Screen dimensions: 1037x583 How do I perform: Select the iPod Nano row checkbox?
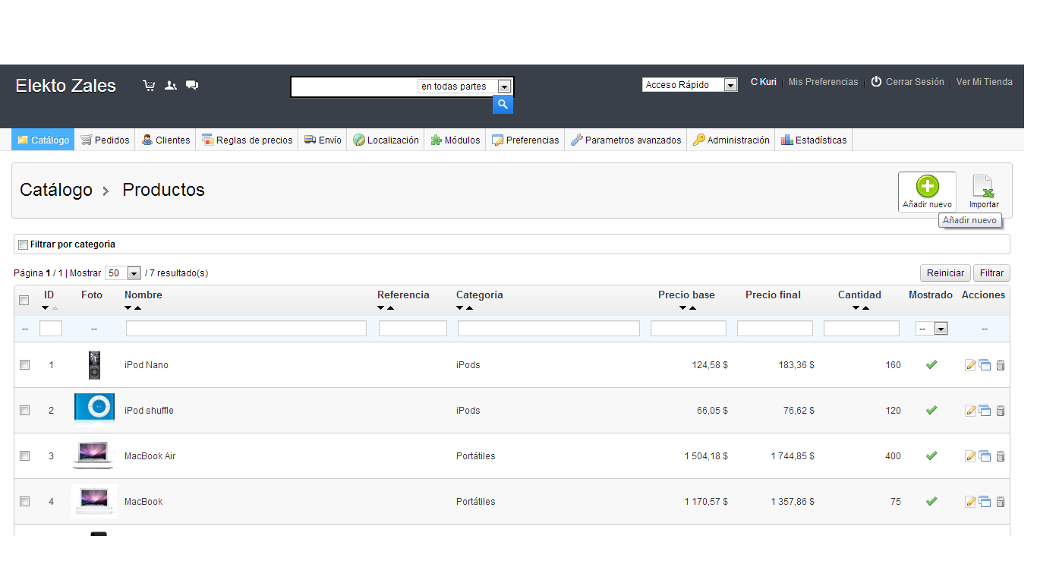tap(24, 364)
